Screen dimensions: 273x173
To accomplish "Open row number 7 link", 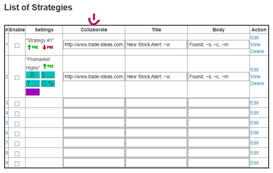I will [x=7, y=143].
